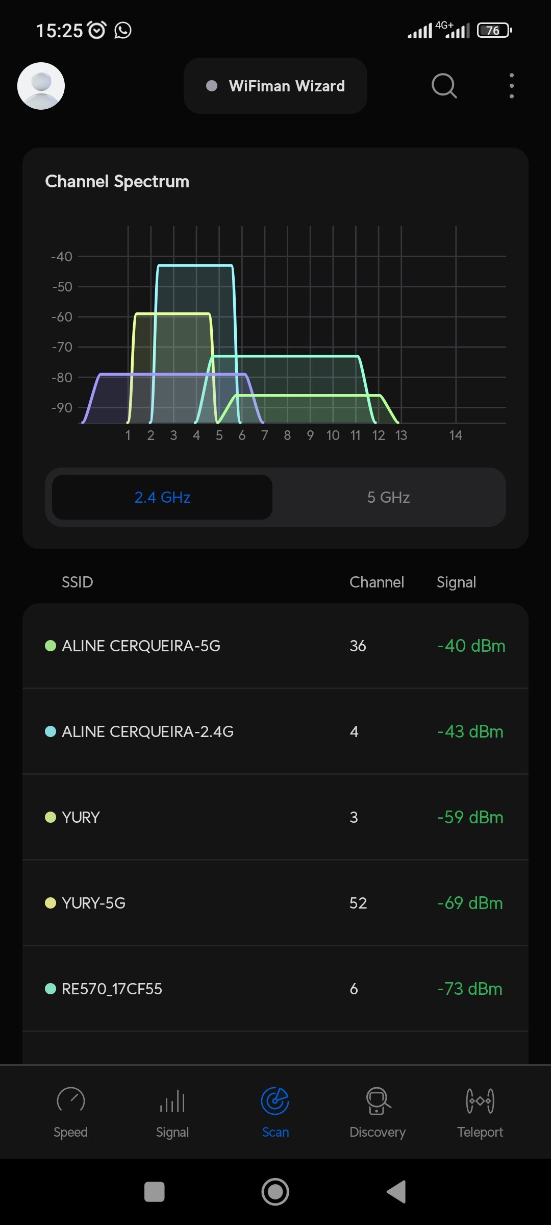
Task: Tap the Android back button
Action: click(396, 1192)
